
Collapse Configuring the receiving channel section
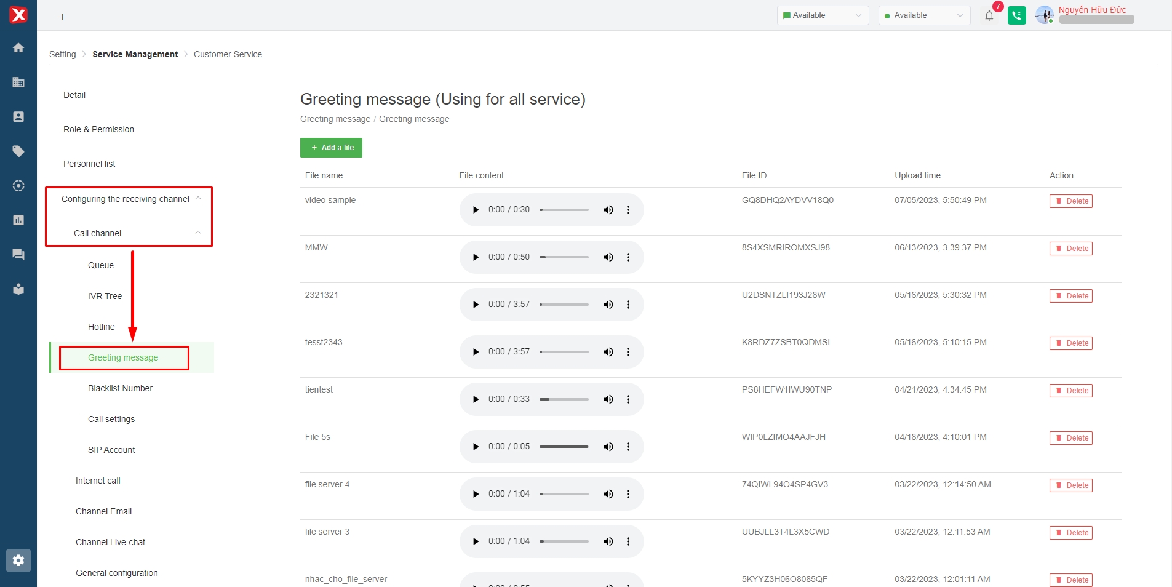[x=198, y=199]
